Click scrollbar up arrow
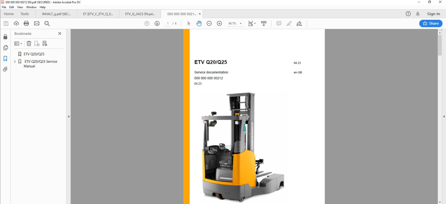 click(440, 33)
